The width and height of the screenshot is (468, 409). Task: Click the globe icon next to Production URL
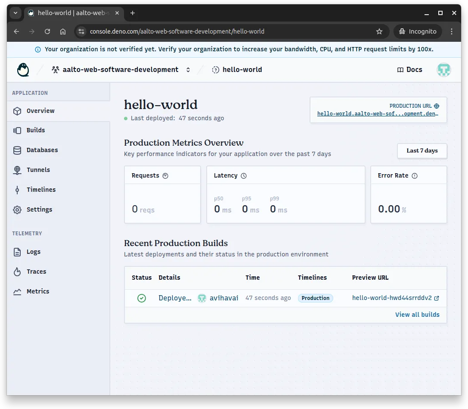click(x=437, y=106)
